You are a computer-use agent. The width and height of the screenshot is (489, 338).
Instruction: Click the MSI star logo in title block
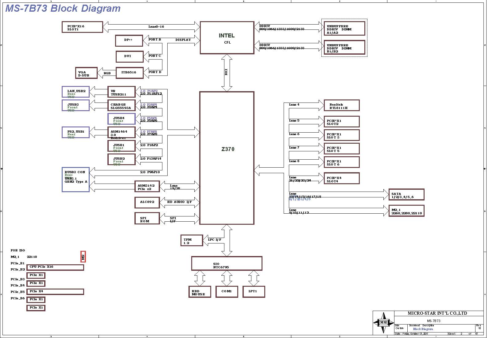383,323
